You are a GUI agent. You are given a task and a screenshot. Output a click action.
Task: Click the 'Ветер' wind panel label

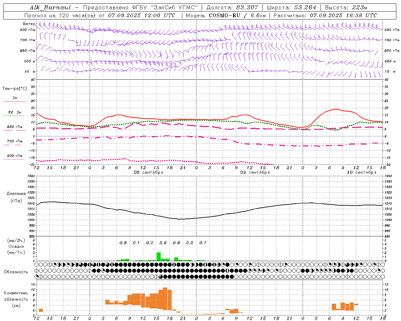click(x=29, y=24)
